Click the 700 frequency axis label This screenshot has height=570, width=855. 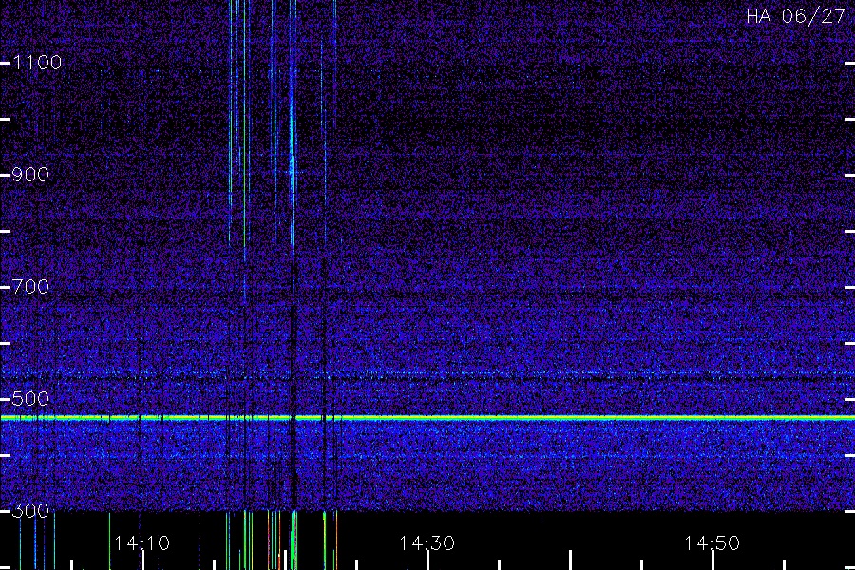[30, 286]
